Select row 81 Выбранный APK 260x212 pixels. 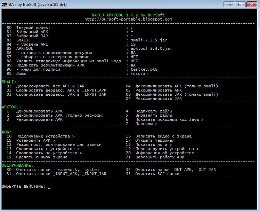[x=70, y=32]
